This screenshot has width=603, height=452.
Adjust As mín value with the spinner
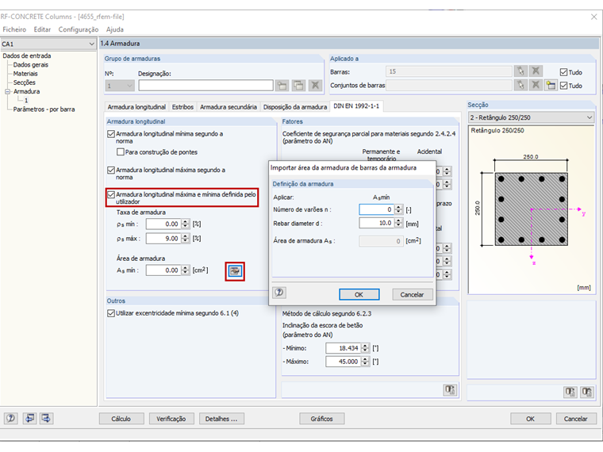(186, 270)
